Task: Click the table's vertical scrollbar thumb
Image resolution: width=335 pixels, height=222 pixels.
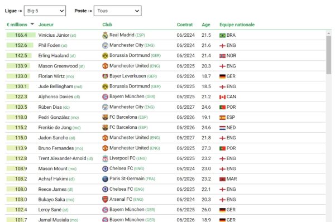Action: [x=329, y=55]
